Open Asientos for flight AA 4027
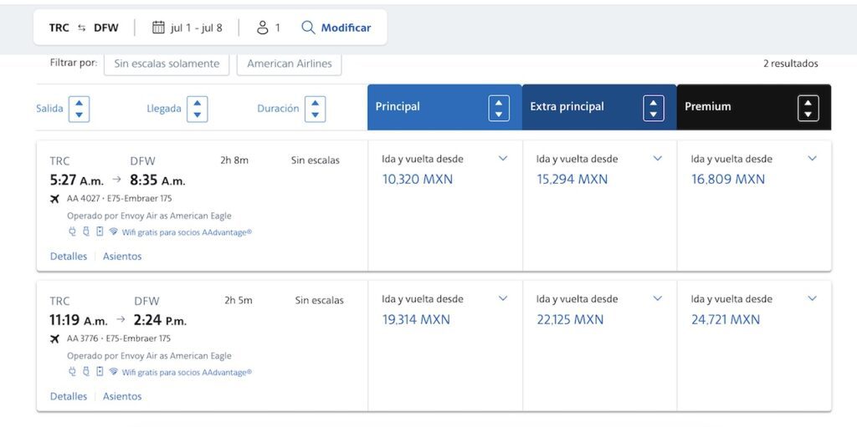 click(122, 256)
